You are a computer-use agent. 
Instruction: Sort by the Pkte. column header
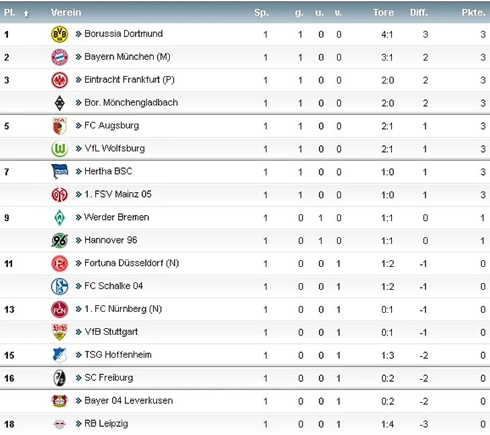(473, 12)
